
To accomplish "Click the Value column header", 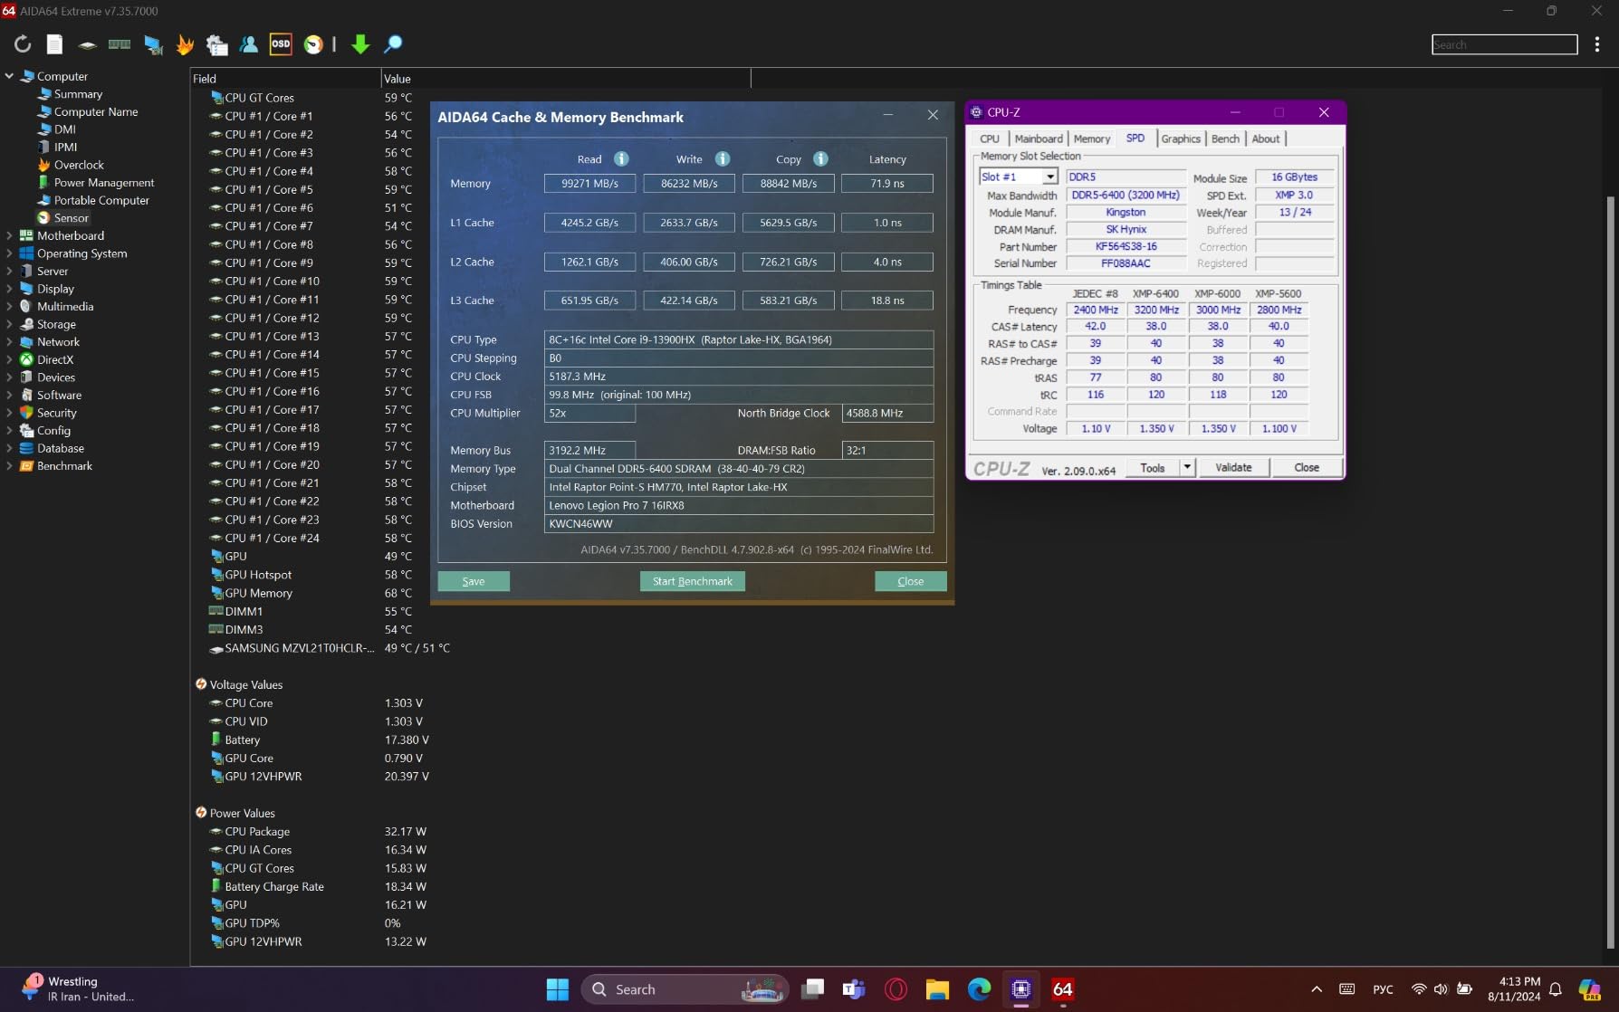I will pos(566,79).
